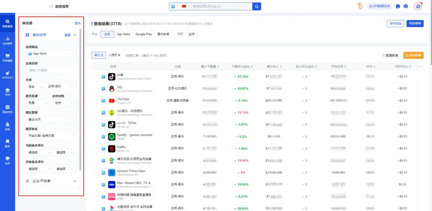This screenshot has width=432, height=211.
Task: Tick the checkbox for 抖音 row
Action: pos(96,76)
